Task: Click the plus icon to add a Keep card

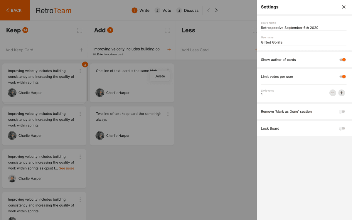Action: (81, 50)
